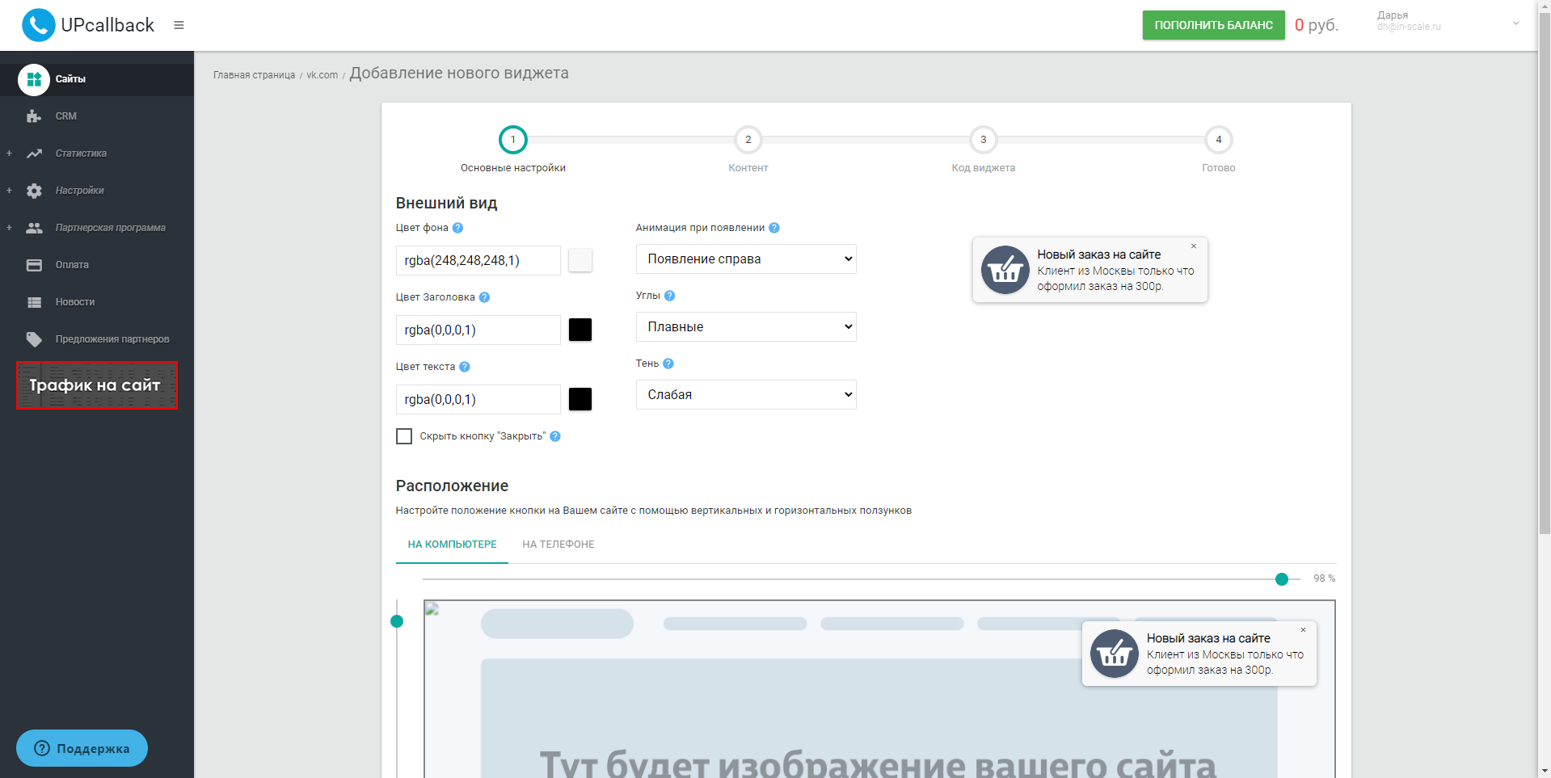
Task: Open the background color swatch
Action: pyautogui.click(x=580, y=260)
